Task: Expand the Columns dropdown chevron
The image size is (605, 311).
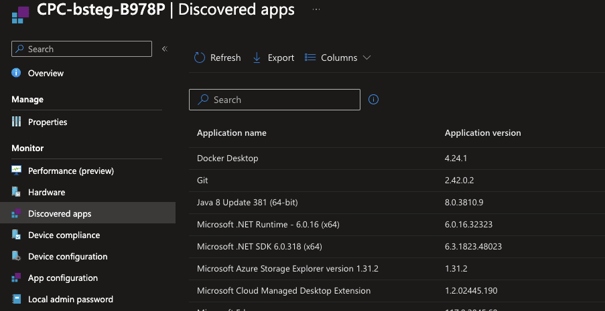Action: (x=366, y=58)
